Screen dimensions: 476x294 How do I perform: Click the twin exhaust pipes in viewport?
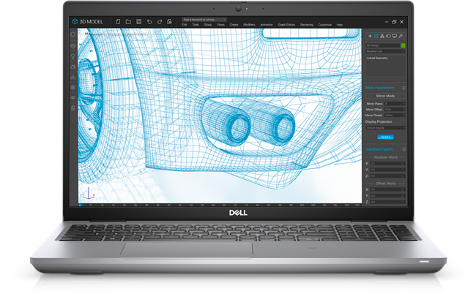coord(248,123)
